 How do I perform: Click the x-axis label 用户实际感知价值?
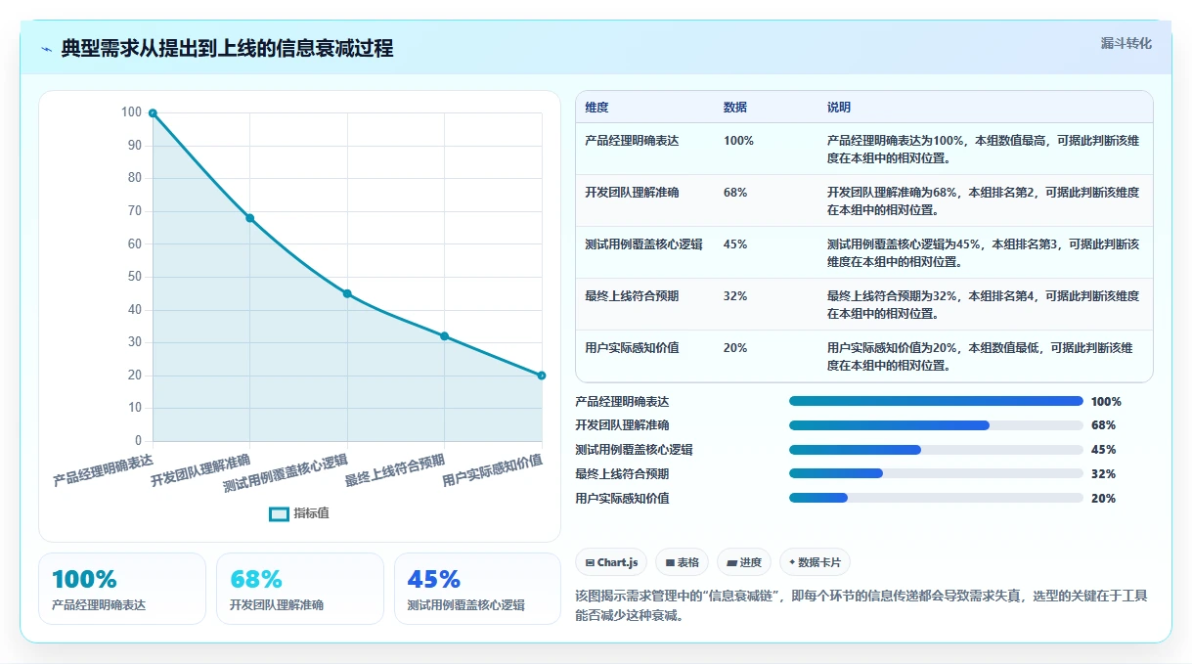pos(492,470)
